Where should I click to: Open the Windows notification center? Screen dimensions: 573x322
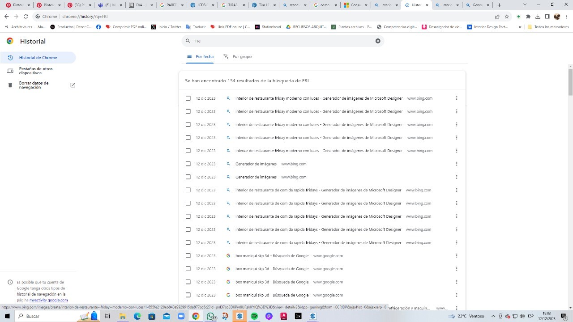pos(564,316)
